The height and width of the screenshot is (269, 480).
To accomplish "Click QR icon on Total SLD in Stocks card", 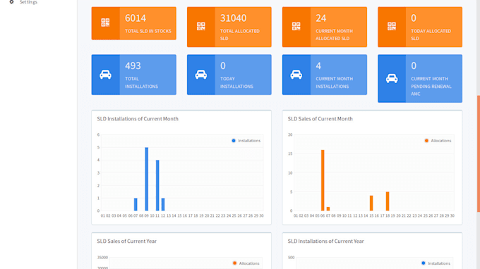I will click(105, 23).
